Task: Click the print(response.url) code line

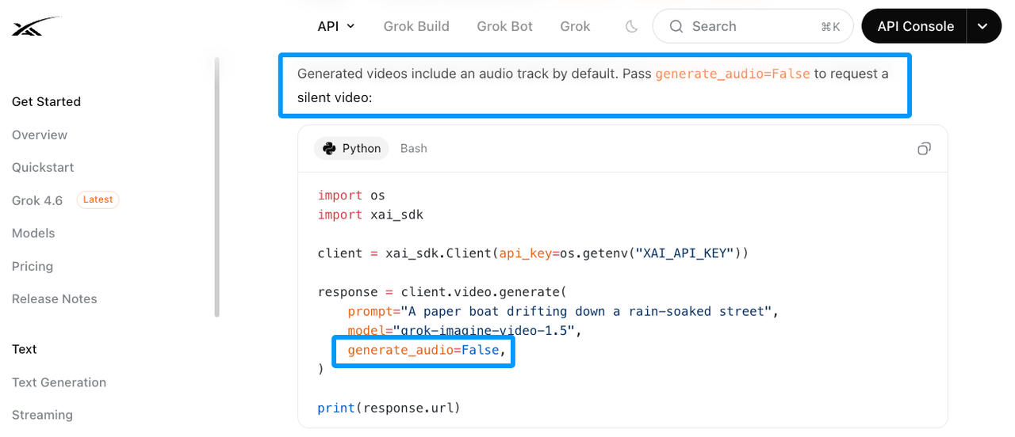Action: pos(389,408)
